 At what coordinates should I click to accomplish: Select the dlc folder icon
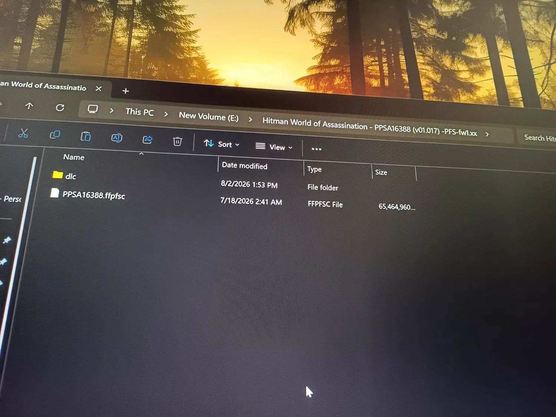pyautogui.click(x=57, y=175)
